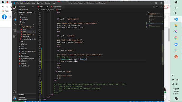Open Rakefile in explorer
Screen dimensions: 182x102
[x=27, y=63]
